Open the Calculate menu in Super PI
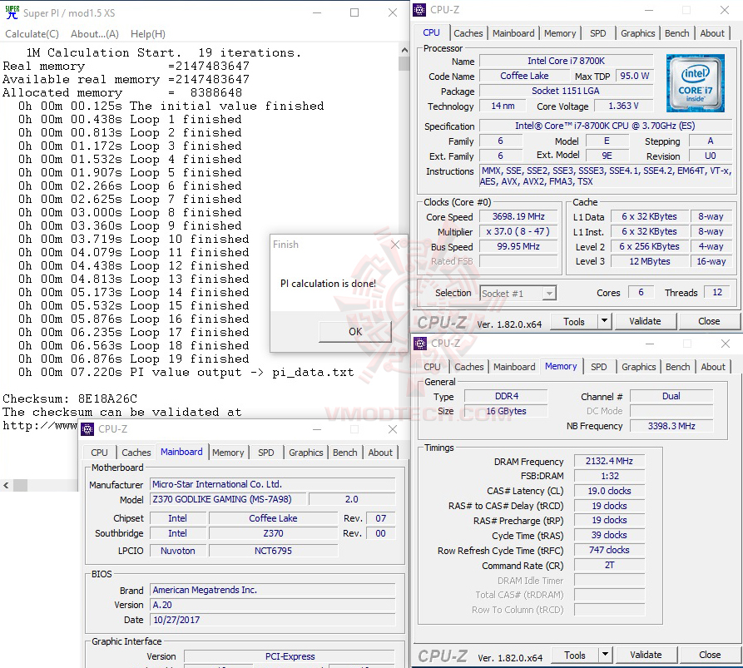Screen dimensions: 743x668 click(x=32, y=33)
